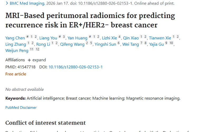Open the PubMed Disclaimer link

click(x=21, y=107)
